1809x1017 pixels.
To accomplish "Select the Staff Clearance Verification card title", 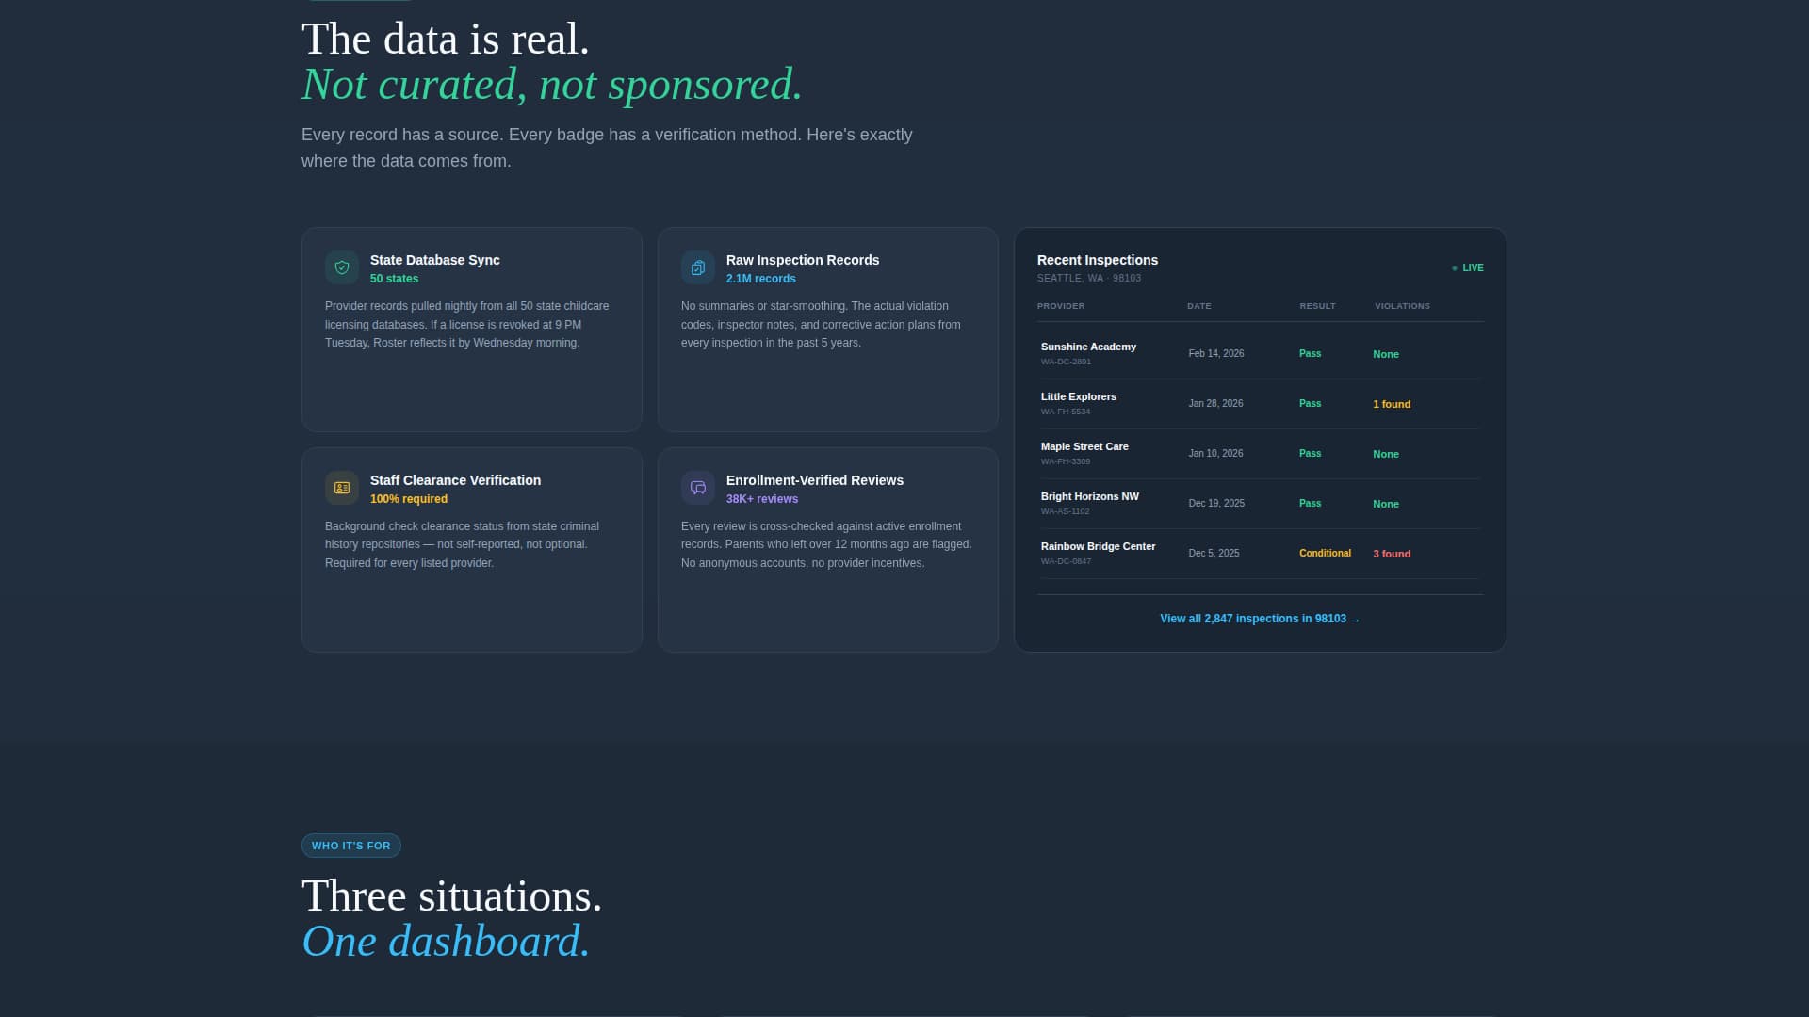I will pos(455,480).
